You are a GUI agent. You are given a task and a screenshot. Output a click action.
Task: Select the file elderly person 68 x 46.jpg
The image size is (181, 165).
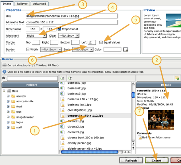[85, 148]
